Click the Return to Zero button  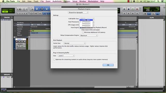pyautogui.click(x=124, y=13)
